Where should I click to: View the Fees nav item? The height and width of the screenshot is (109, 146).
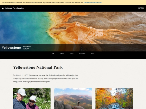93,54
